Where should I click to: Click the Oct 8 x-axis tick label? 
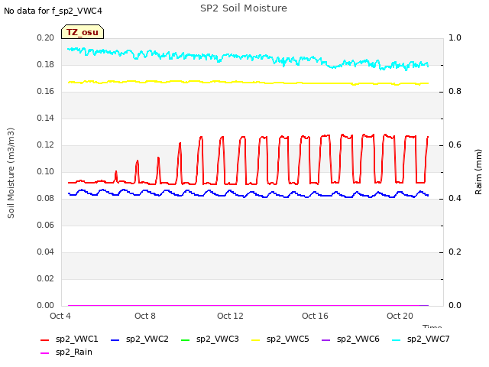point(145,316)
